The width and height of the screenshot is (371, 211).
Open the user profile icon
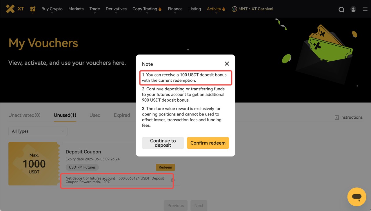click(x=353, y=9)
